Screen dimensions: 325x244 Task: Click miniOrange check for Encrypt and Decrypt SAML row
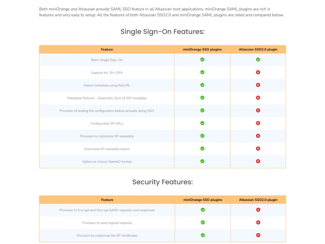(203, 210)
